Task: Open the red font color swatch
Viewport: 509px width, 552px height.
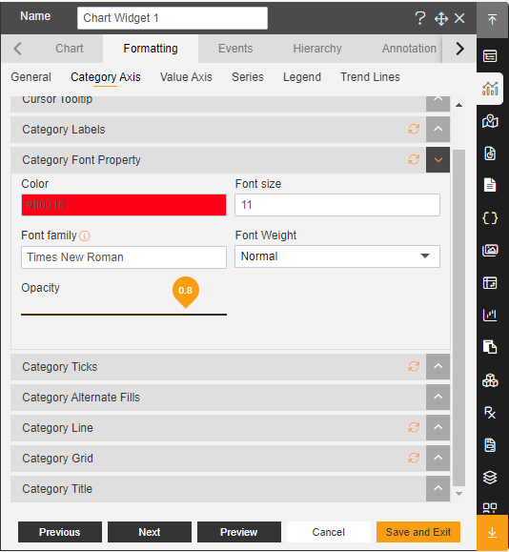Action: click(x=124, y=205)
